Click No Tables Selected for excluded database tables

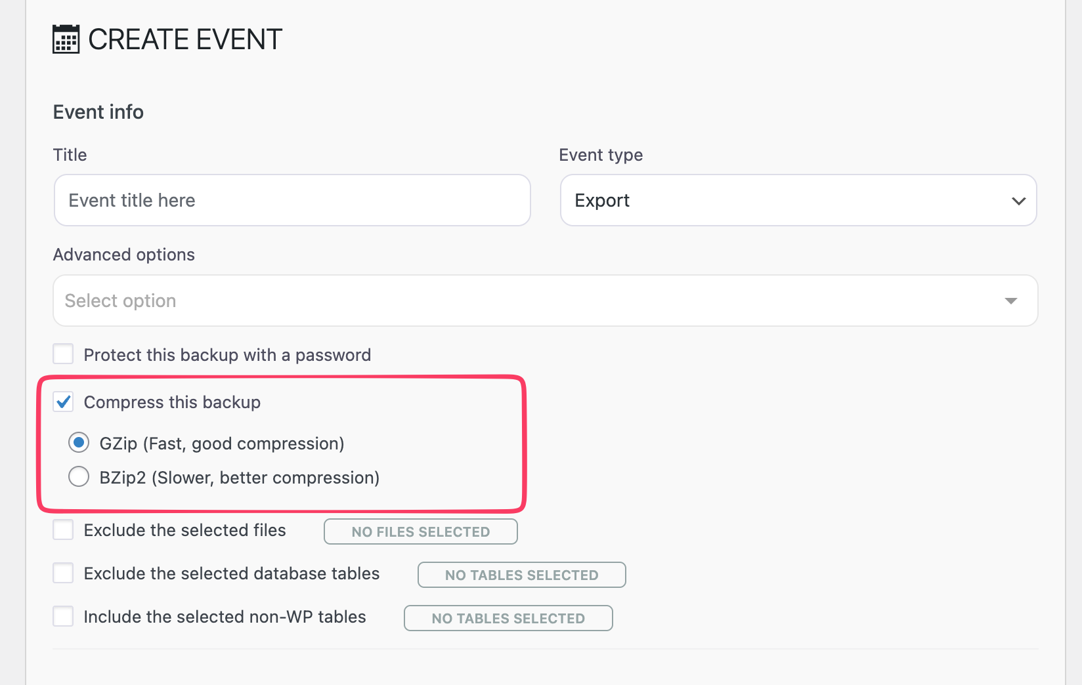point(521,575)
